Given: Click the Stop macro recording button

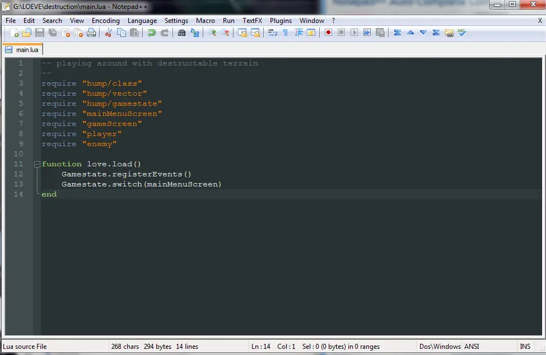Looking at the screenshot, I should (x=341, y=32).
